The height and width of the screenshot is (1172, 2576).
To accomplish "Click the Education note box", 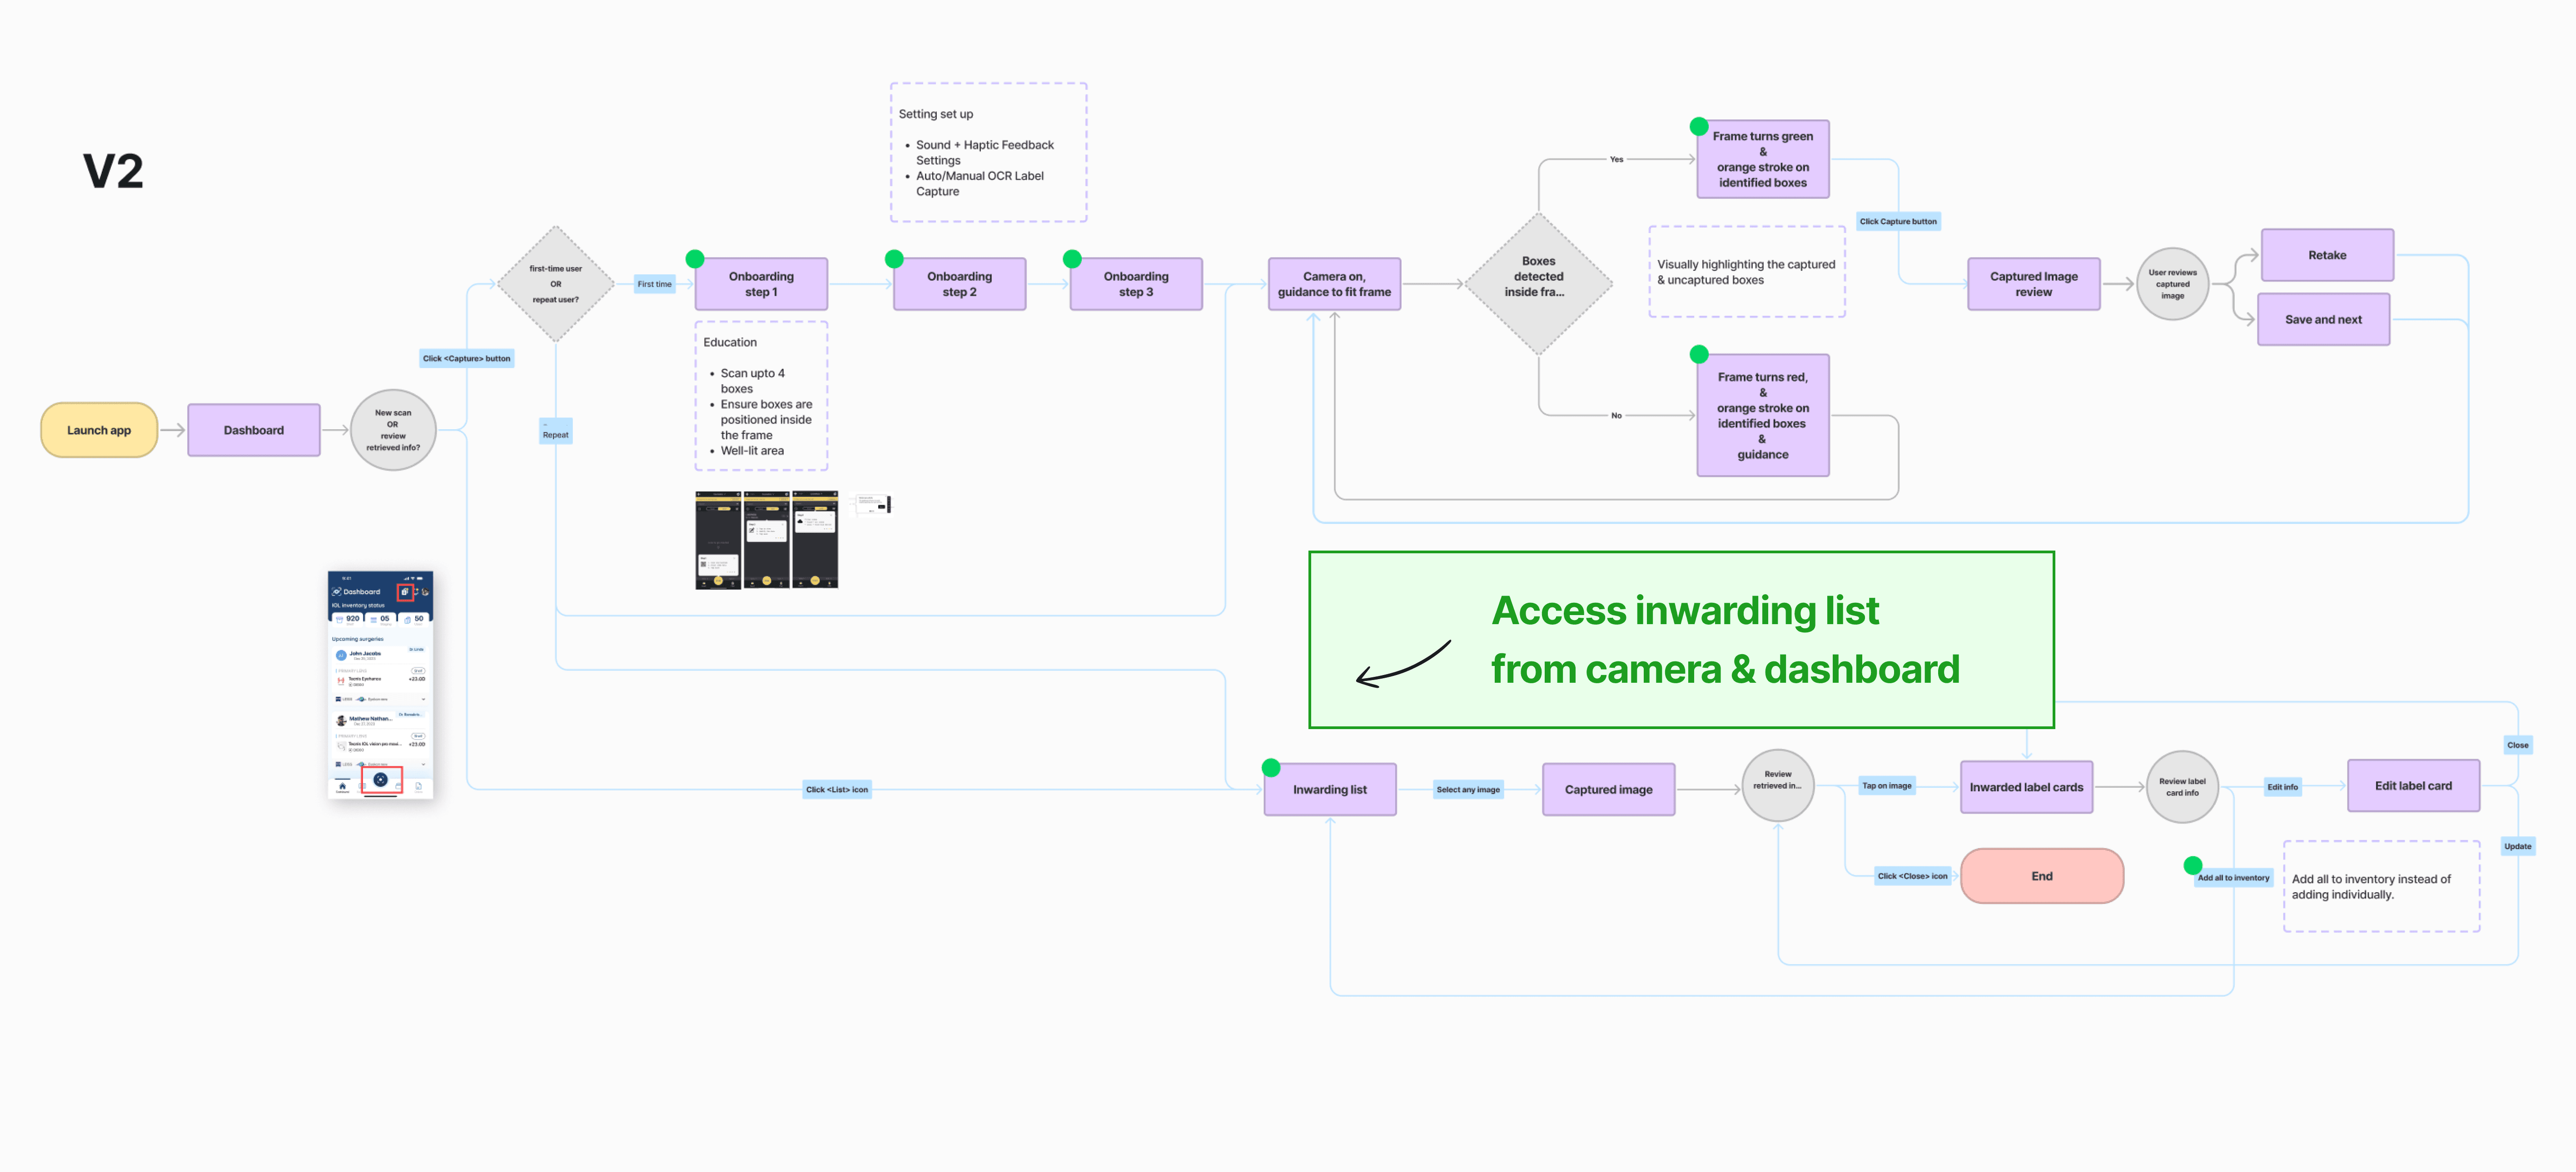I will (761, 396).
